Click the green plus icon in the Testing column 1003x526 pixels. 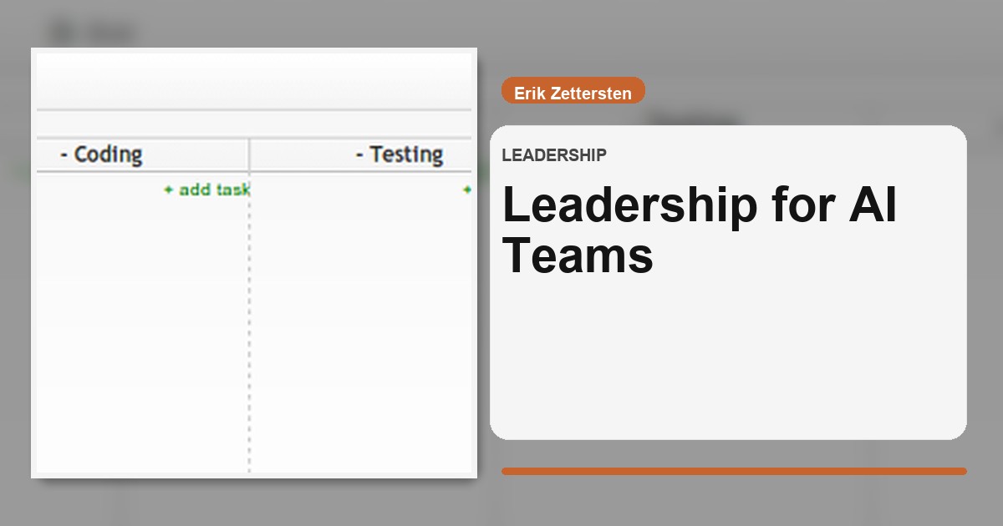click(x=466, y=189)
